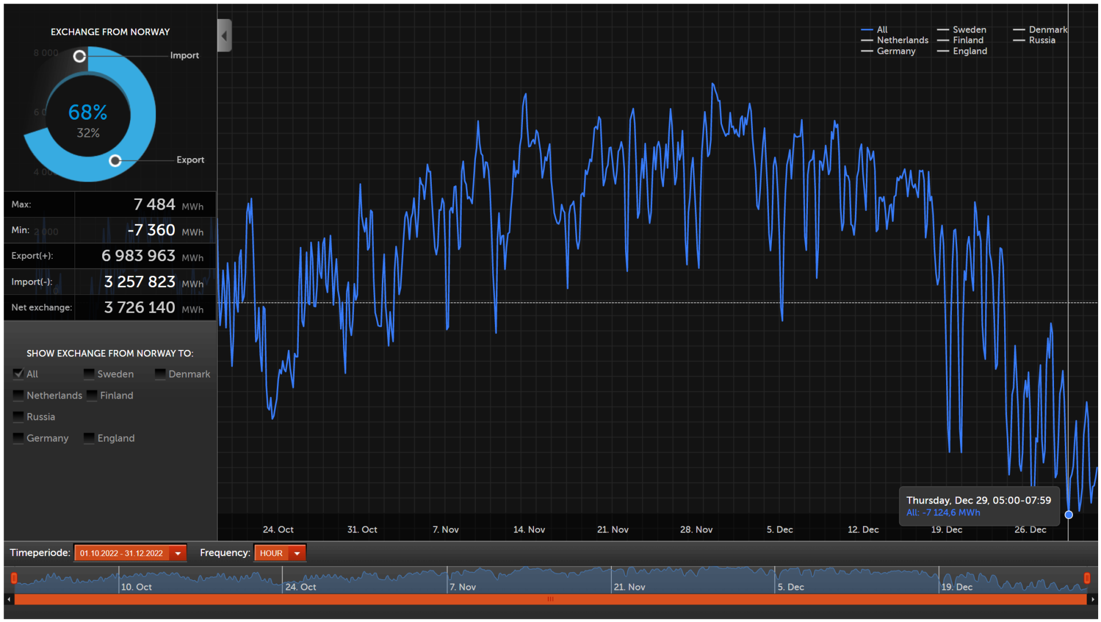This screenshot has width=1101, height=622.
Task: Click the blue data point marker on chart
Action: 1068,515
